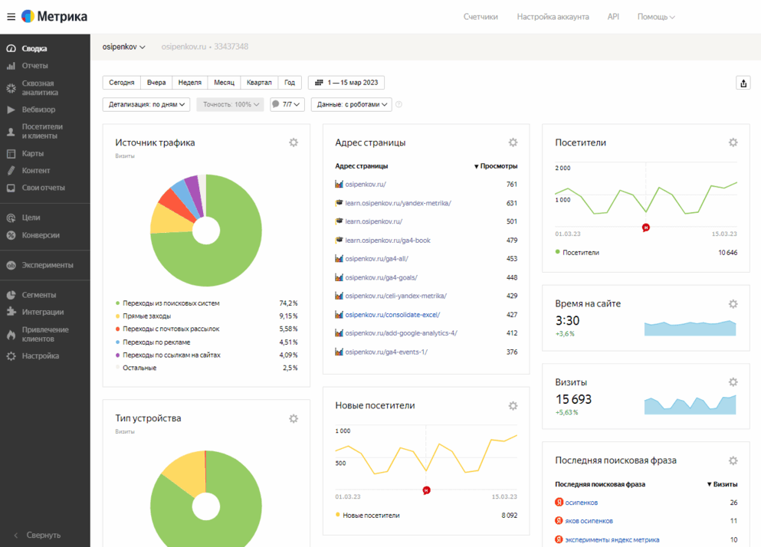Click the Привлечение клиентов flame icon

[11, 335]
